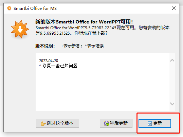Screen dimensions: 183x137
Task: Click the 跳过这个版本 button
Action: pyautogui.click(x=57, y=123)
